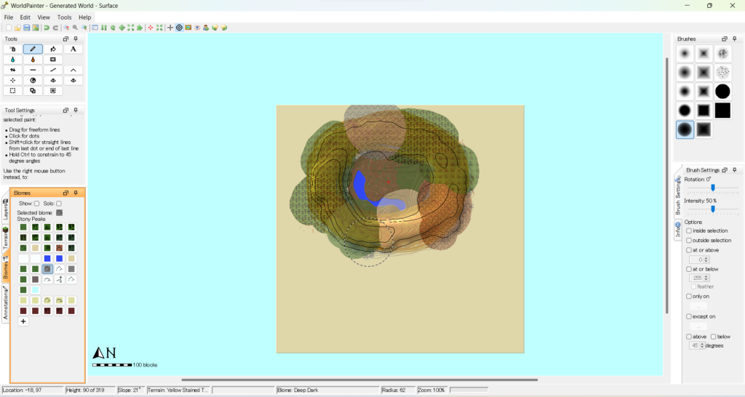
Task: Click the 'at or below' value spinner
Action: point(699,278)
